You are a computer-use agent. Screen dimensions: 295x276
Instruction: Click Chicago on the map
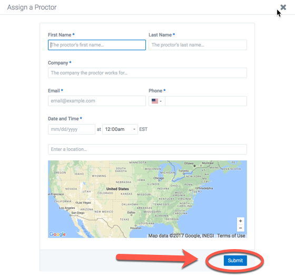tap(159, 178)
